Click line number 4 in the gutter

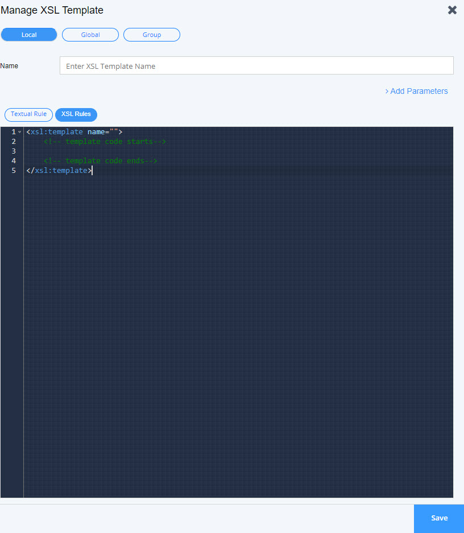click(x=13, y=161)
